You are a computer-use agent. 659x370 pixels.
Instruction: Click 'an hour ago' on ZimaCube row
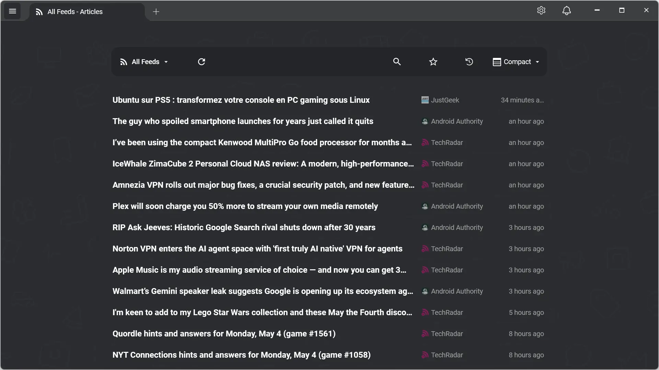[526, 164]
